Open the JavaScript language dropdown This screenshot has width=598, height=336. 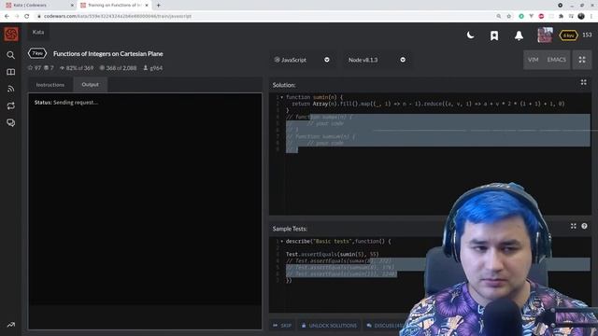[302, 60]
